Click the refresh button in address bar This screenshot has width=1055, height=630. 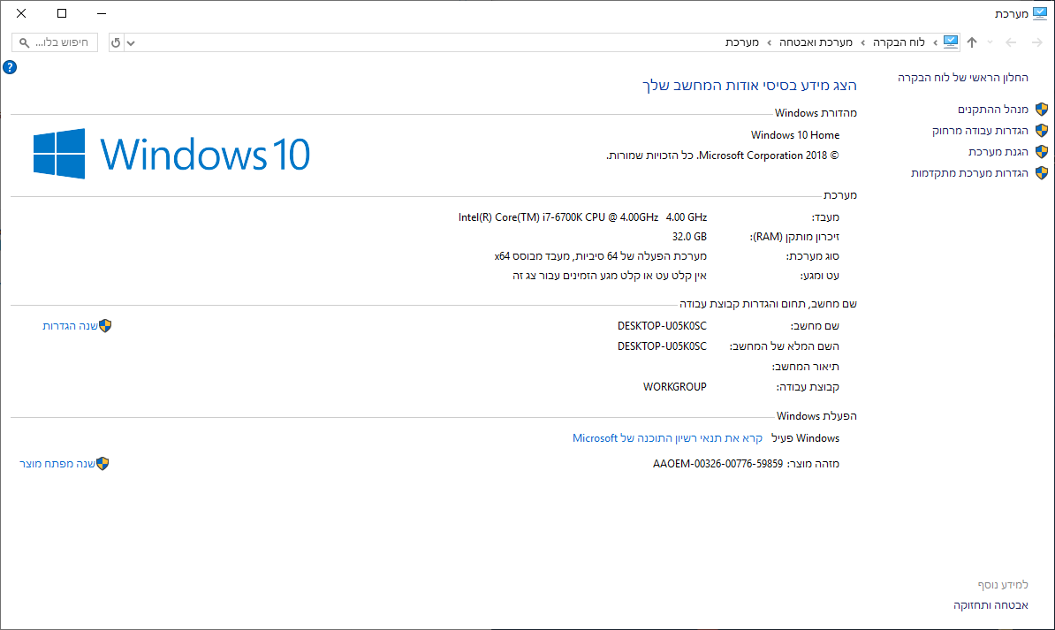point(116,42)
